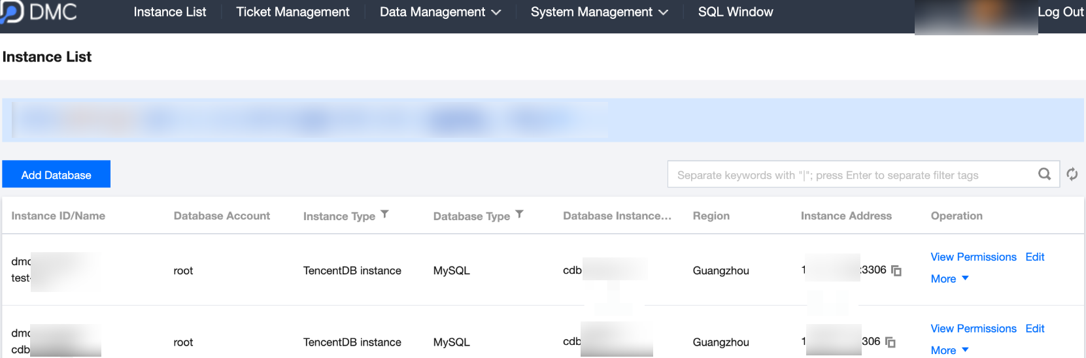Open the SQL Window menu item
The height and width of the screenshot is (358, 1086).
(735, 12)
